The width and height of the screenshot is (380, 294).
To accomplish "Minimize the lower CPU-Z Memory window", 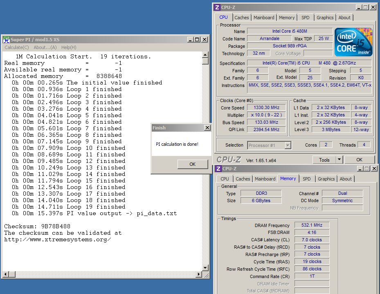I will (360, 169).
